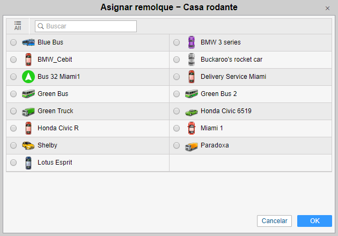Viewport: 338px width, 236px height.
Task: Click the Buckaroo's rocket car icon
Action: click(x=191, y=60)
